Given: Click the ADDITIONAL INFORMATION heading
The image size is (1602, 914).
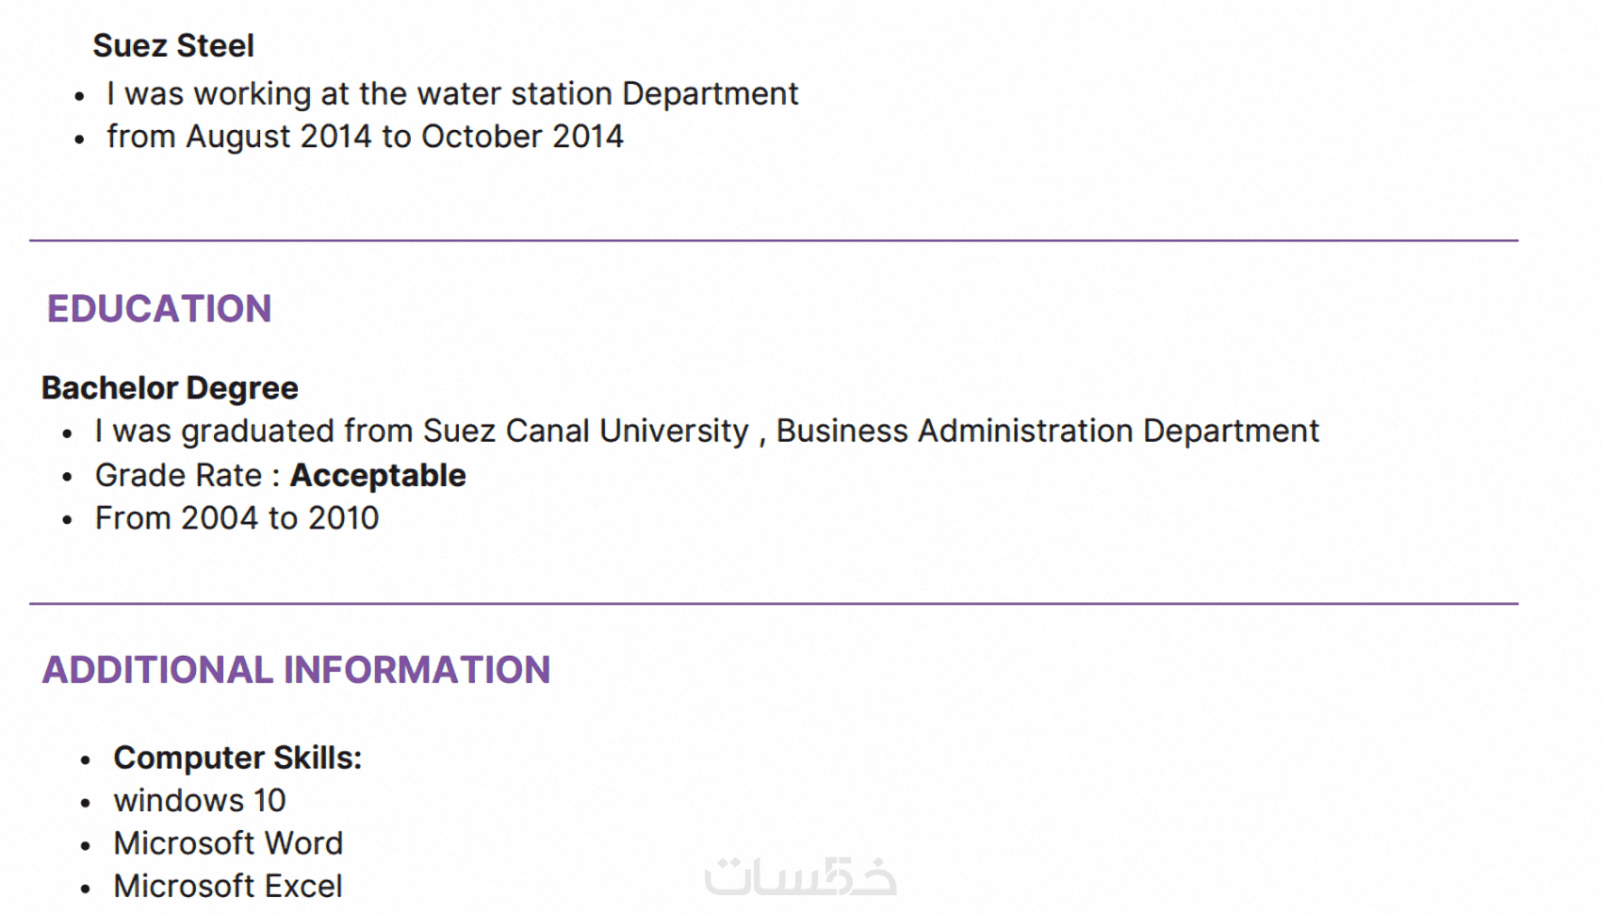Looking at the screenshot, I should [x=296, y=670].
